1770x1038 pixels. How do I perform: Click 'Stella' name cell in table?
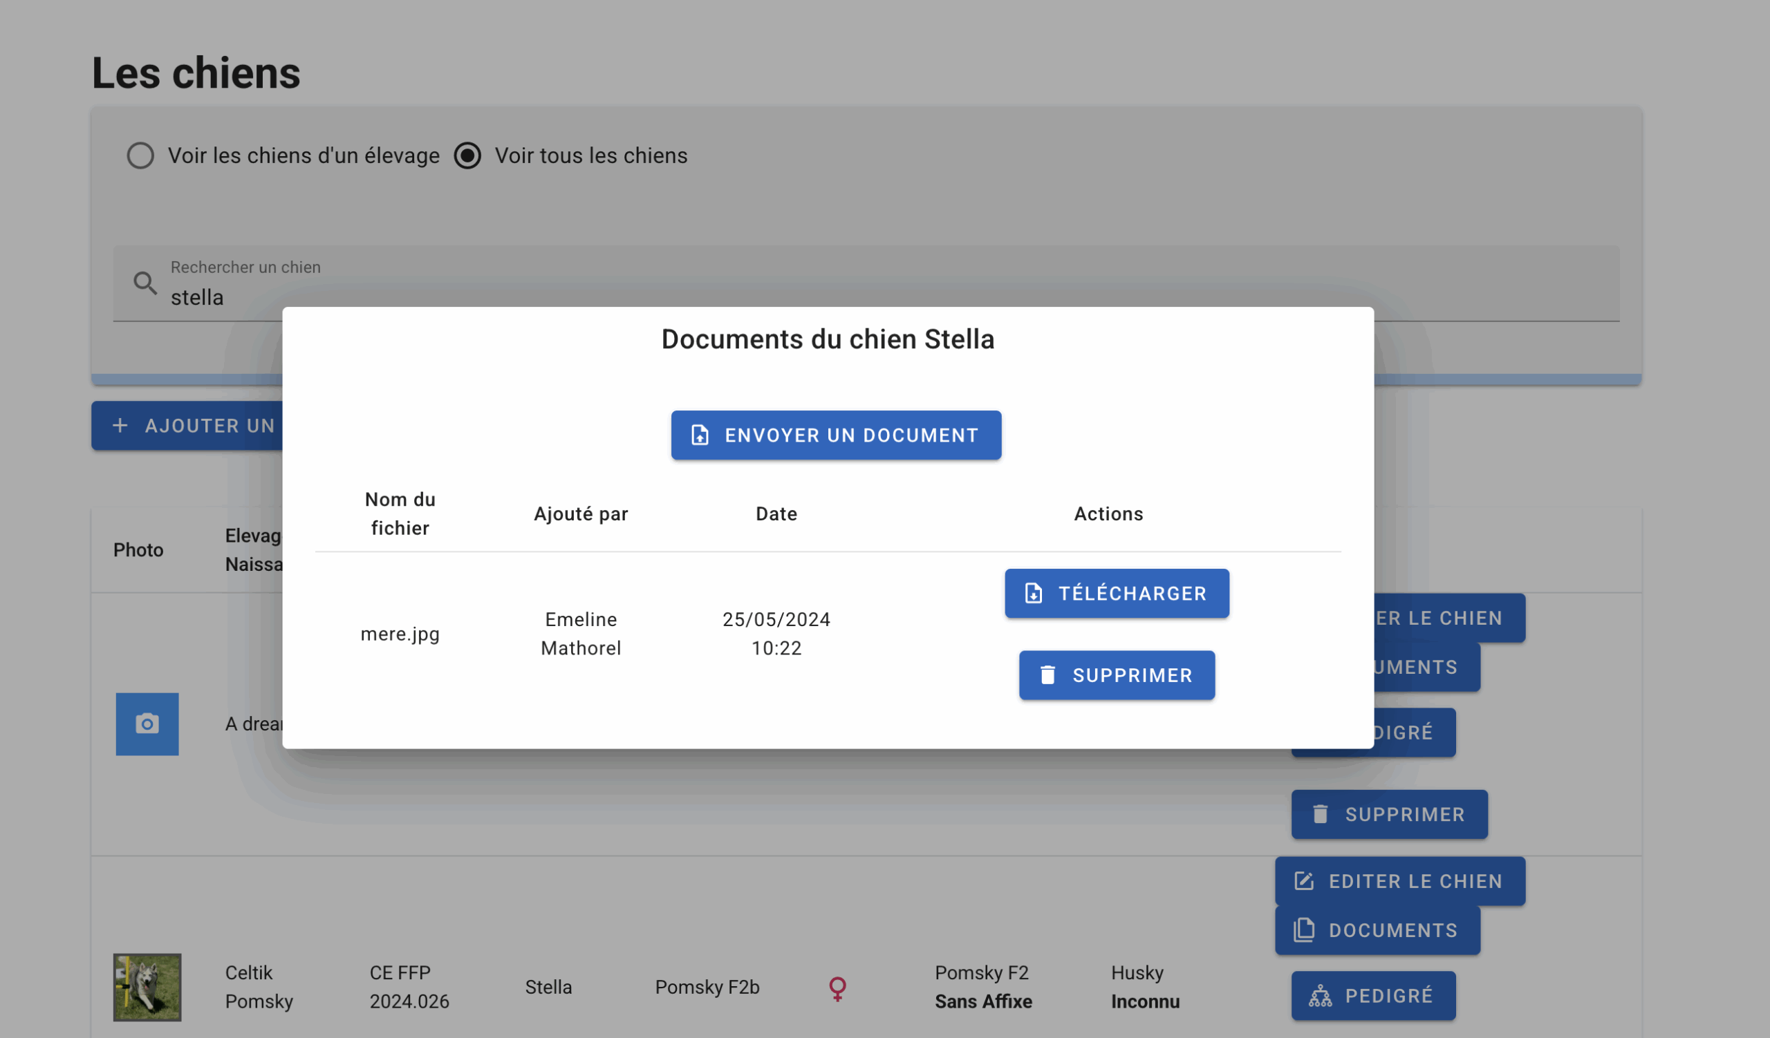pyautogui.click(x=548, y=987)
